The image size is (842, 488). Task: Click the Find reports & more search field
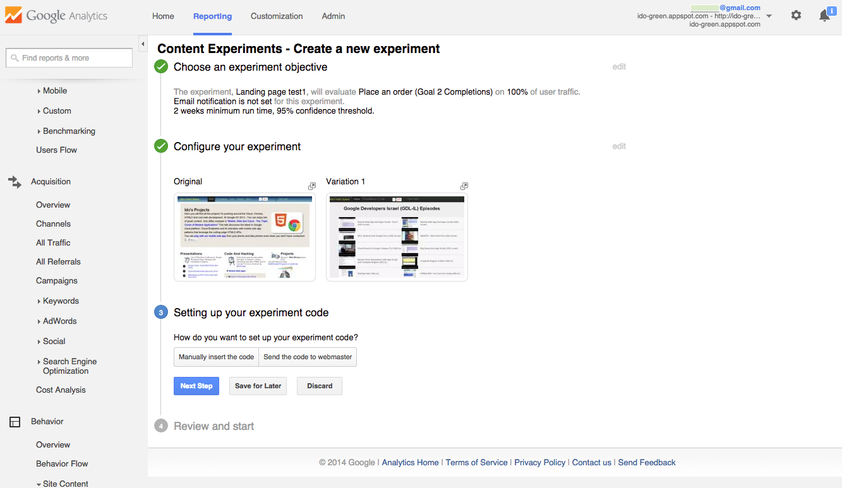[x=69, y=58]
